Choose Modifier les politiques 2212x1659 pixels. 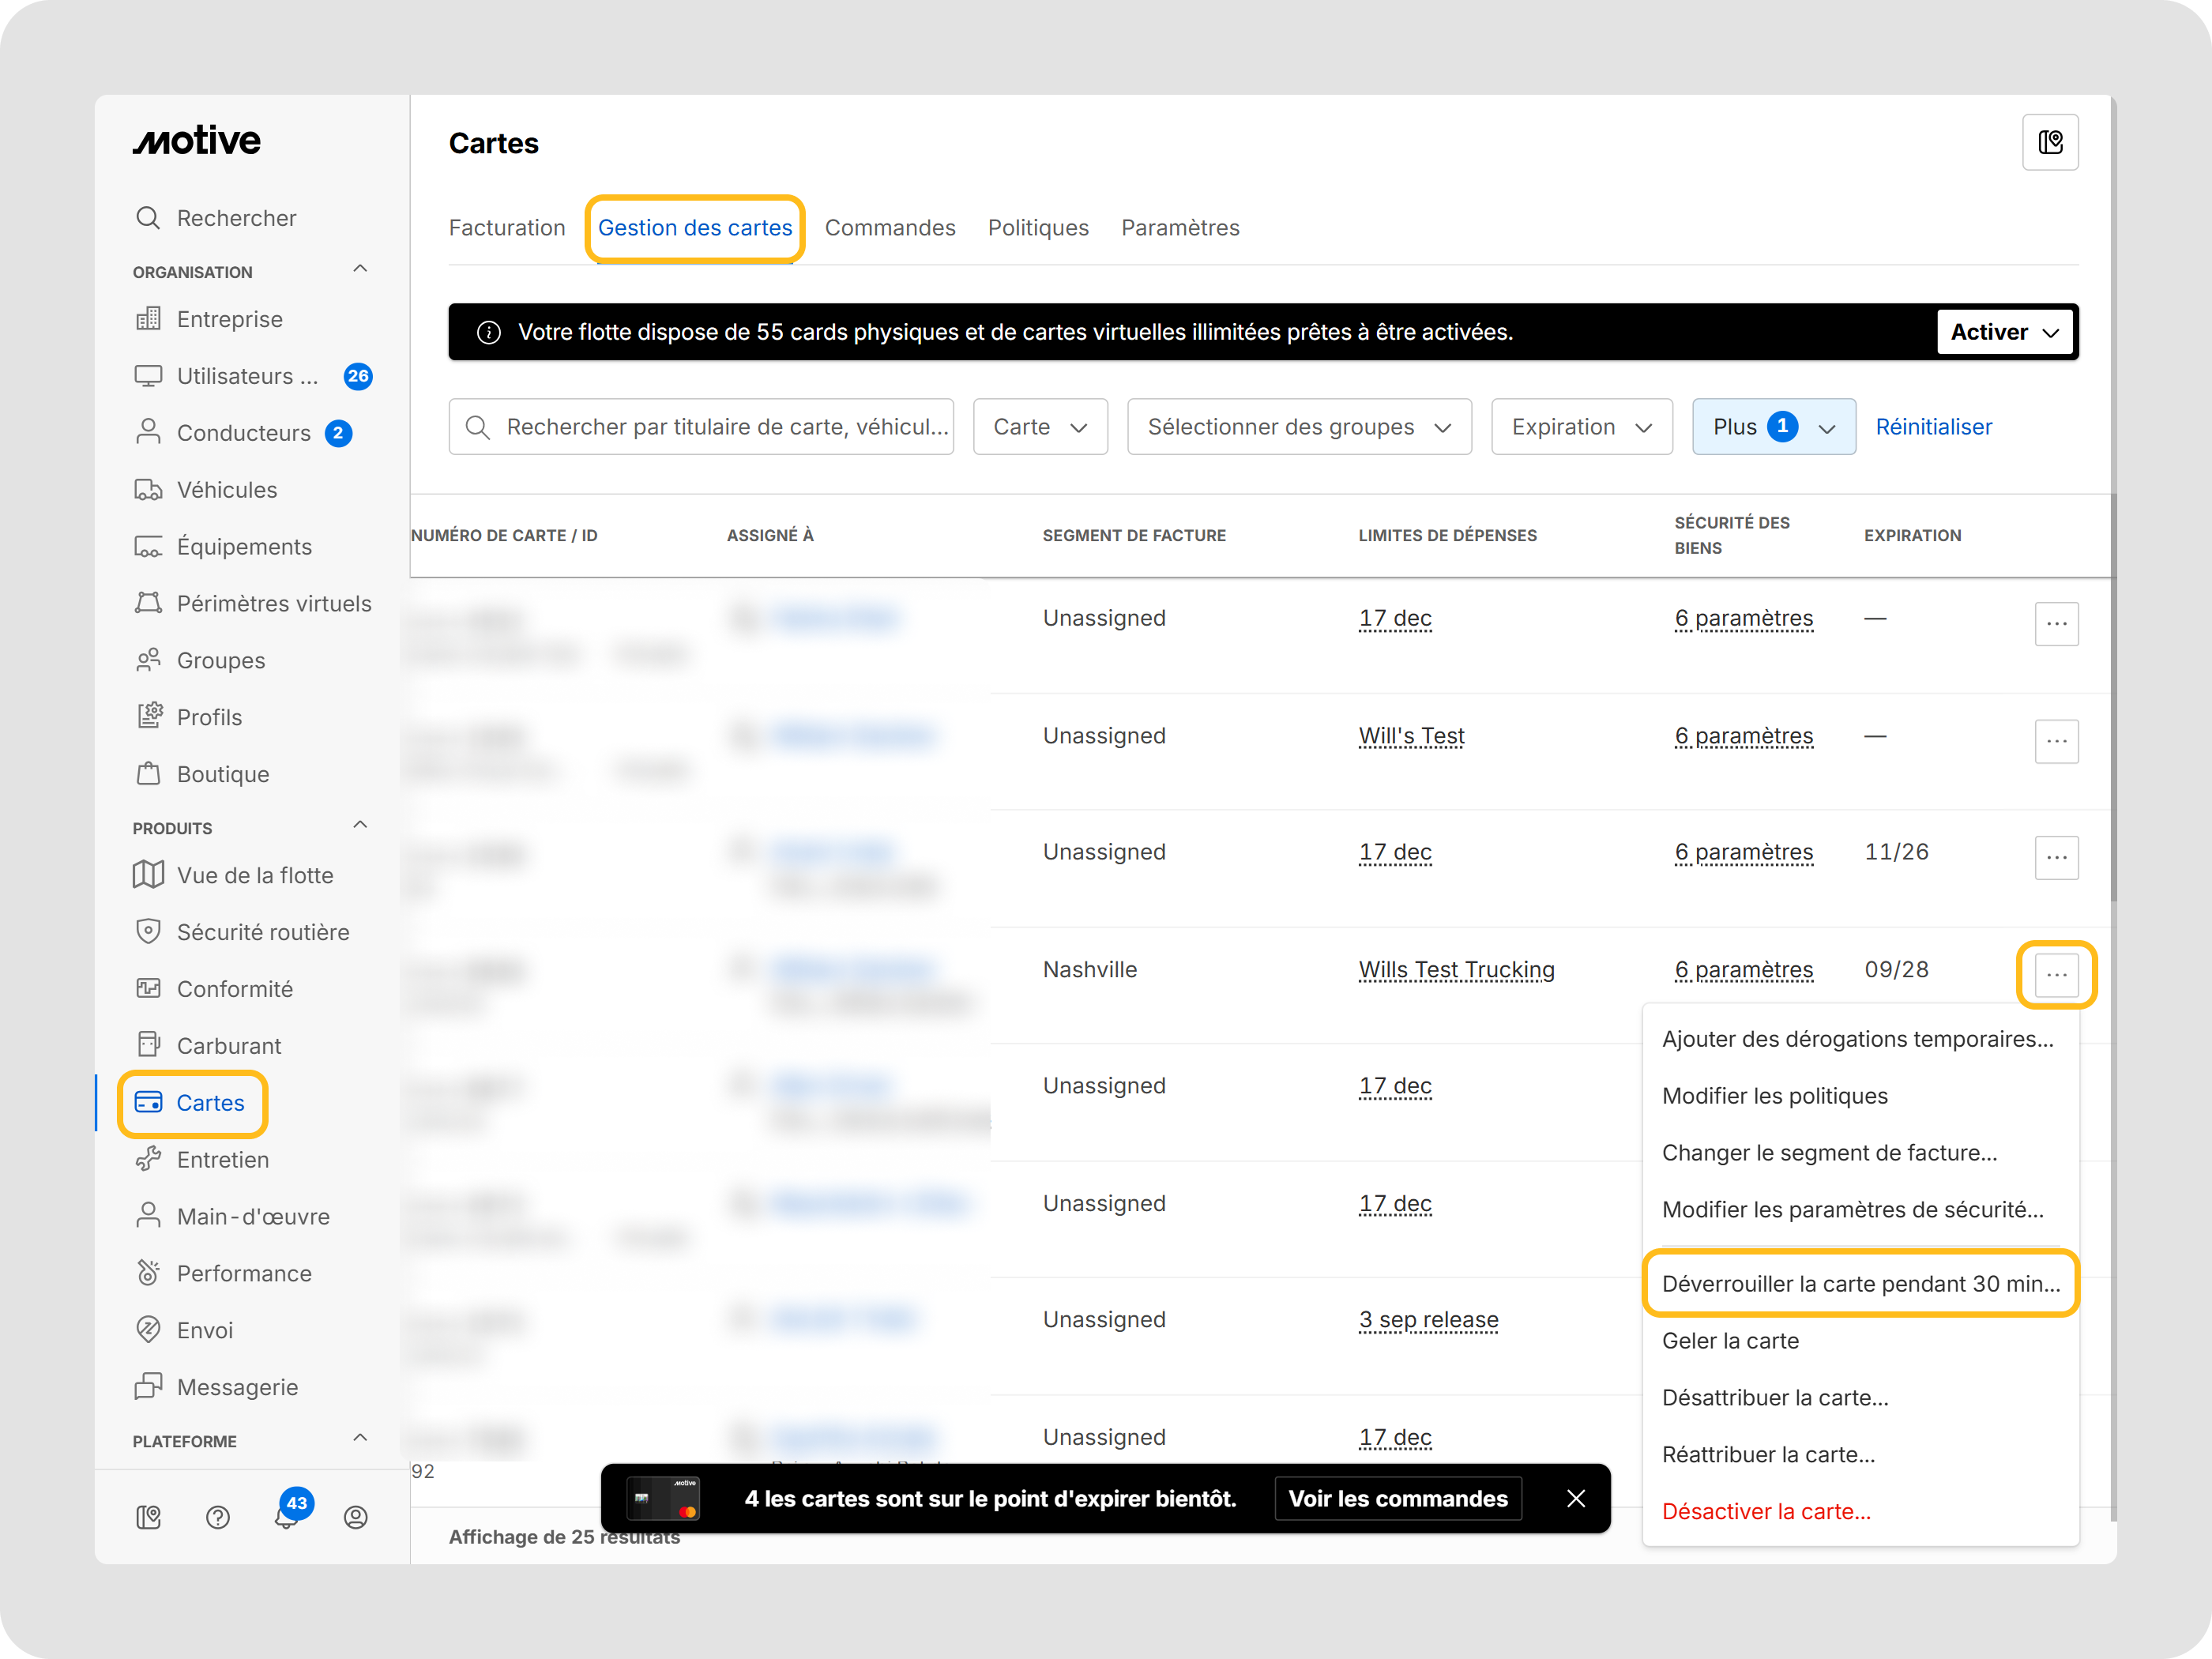point(1860,1097)
